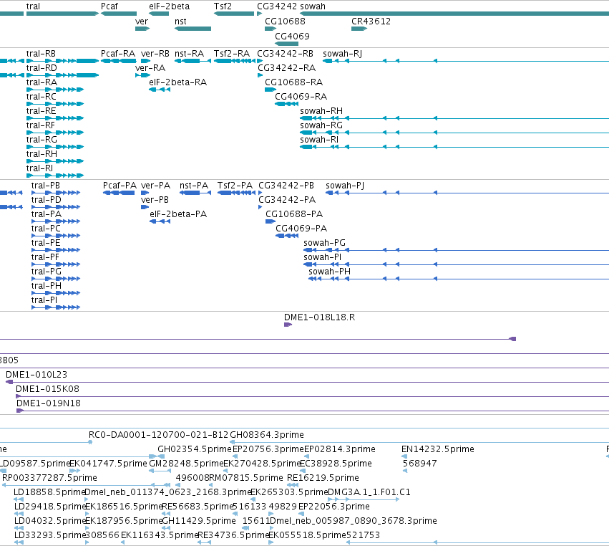
Task: Click clone DME1-010L23
Action: click(x=36, y=375)
